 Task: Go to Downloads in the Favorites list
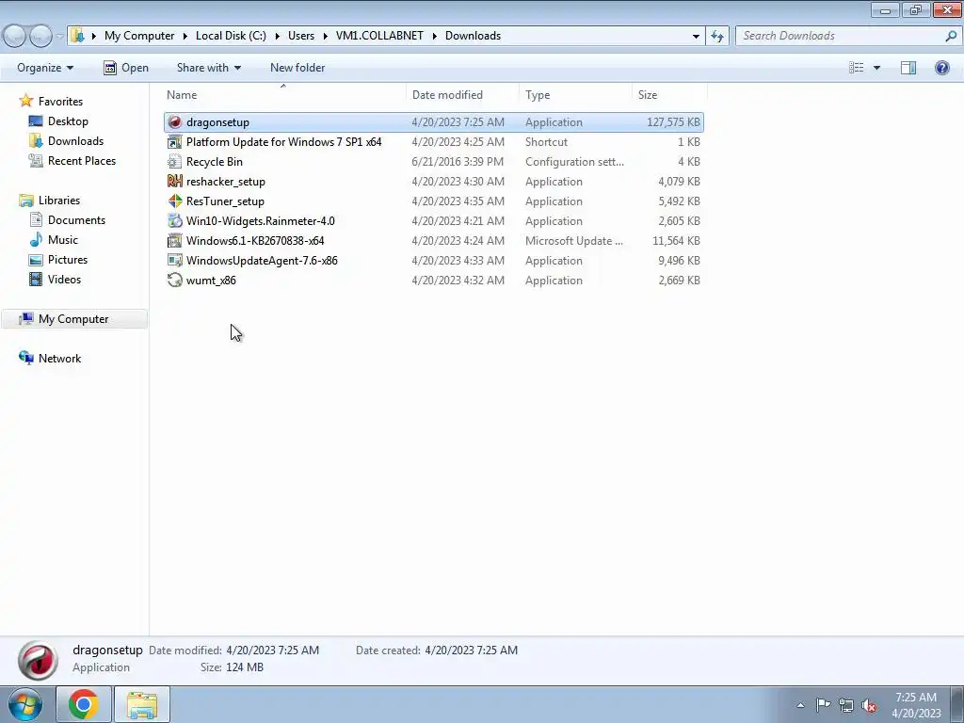click(x=75, y=141)
